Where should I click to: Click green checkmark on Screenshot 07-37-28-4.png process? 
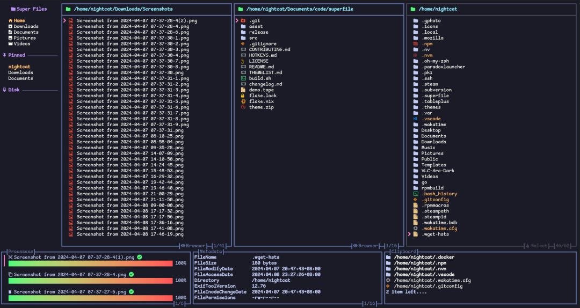click(132, 275)
